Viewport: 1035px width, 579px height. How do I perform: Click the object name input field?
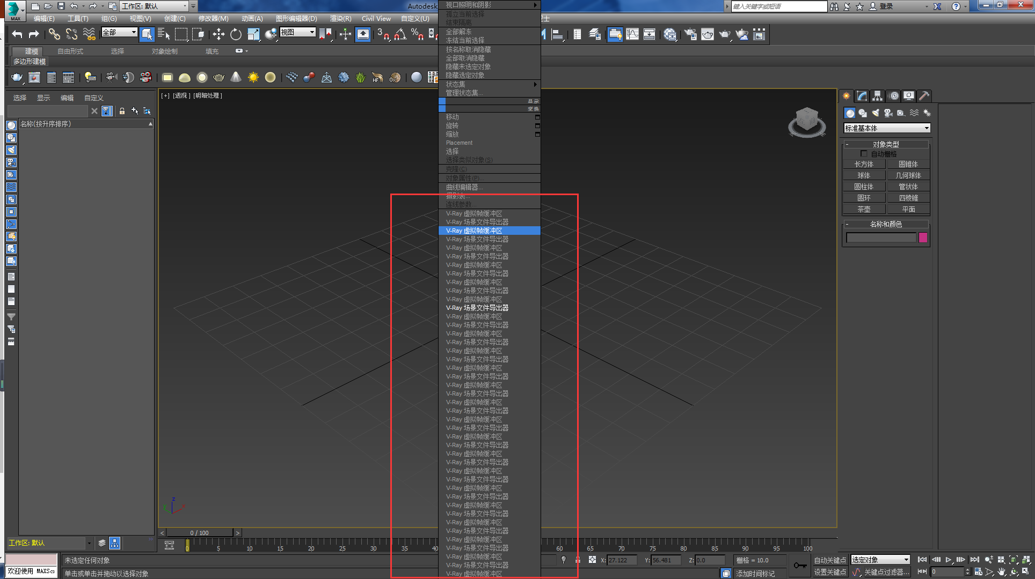pyautogui.click(x=881, y=237)
